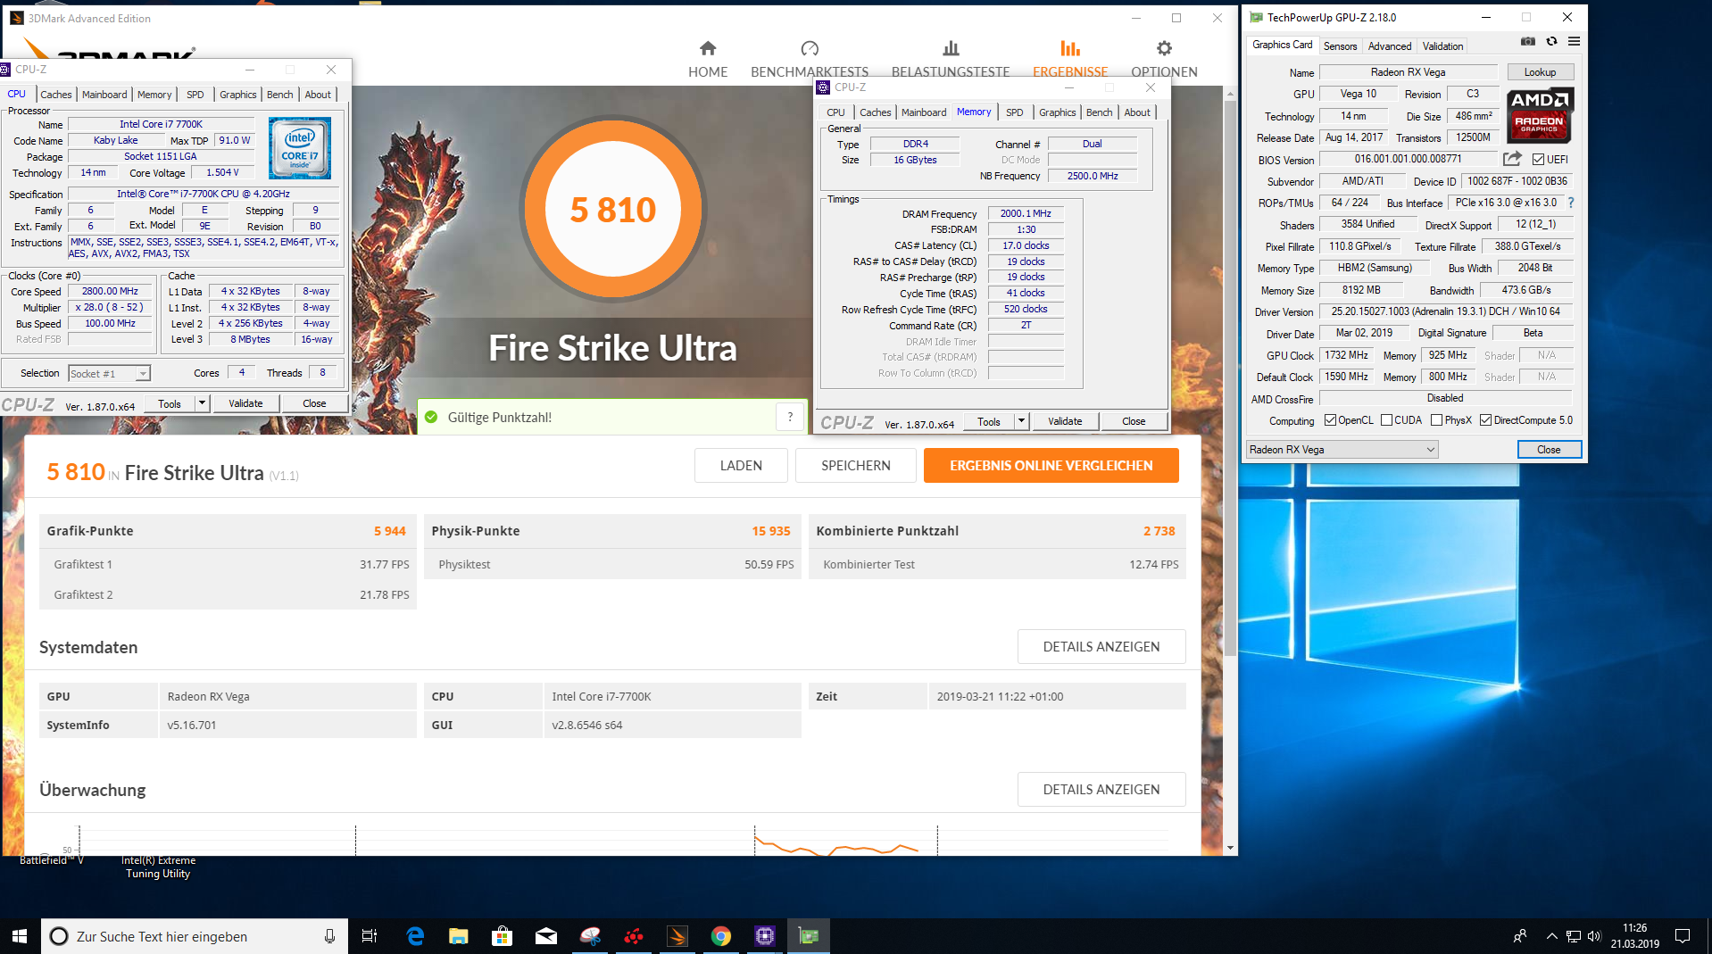
Task: Open the Graphics tab in CPU-Z Memory window
Action: pyautogui.click(x=1057, y=112)
